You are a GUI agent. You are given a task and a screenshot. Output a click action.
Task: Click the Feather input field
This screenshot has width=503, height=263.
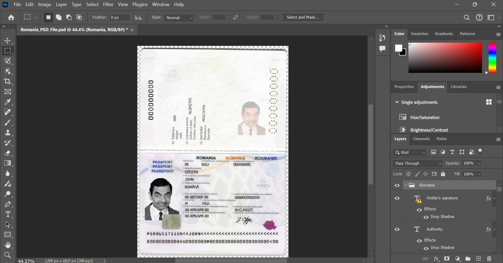120,17
